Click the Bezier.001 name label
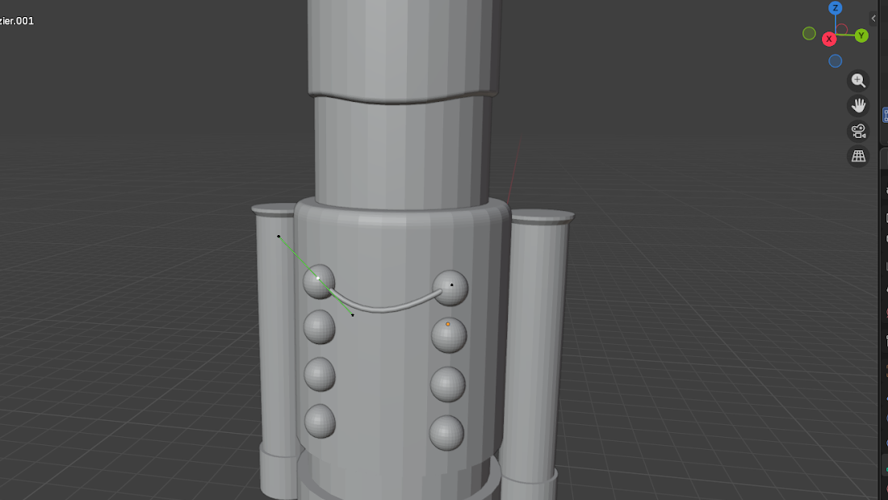The width and height of the screenshot is (888, 500). [16, 20]
